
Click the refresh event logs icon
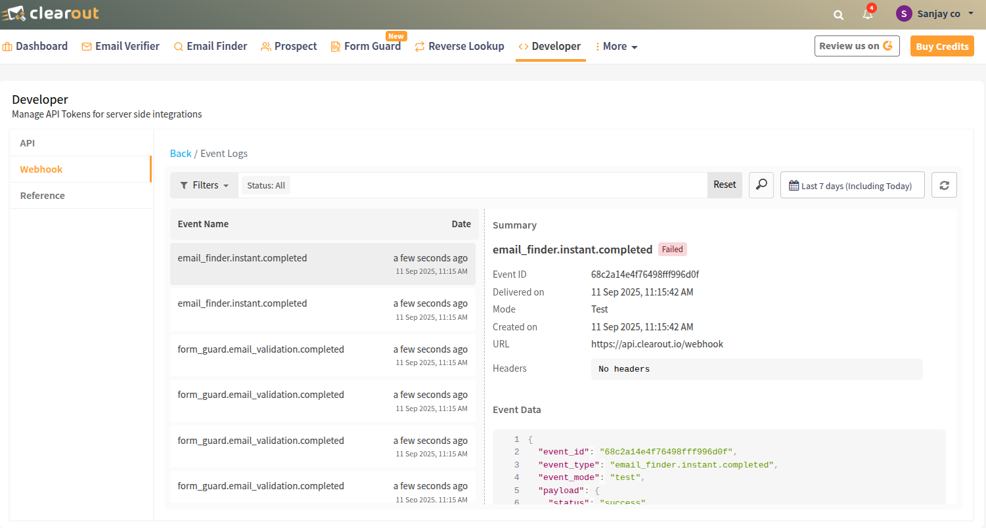(944, 185)
